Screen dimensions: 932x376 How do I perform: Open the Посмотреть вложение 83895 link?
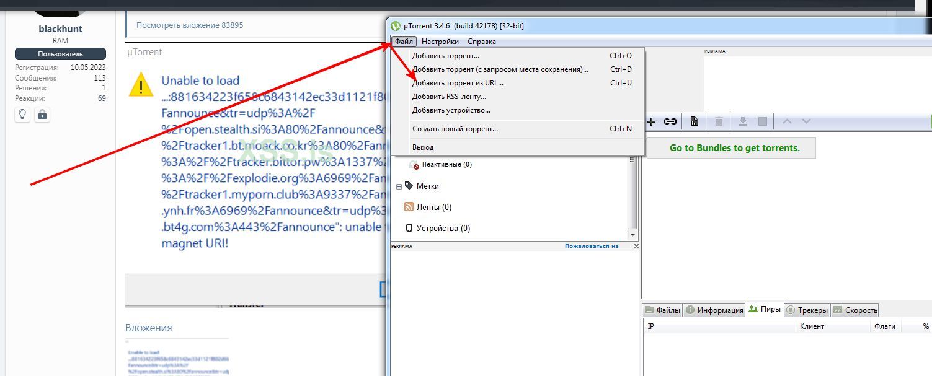click(x=190, y=25)
